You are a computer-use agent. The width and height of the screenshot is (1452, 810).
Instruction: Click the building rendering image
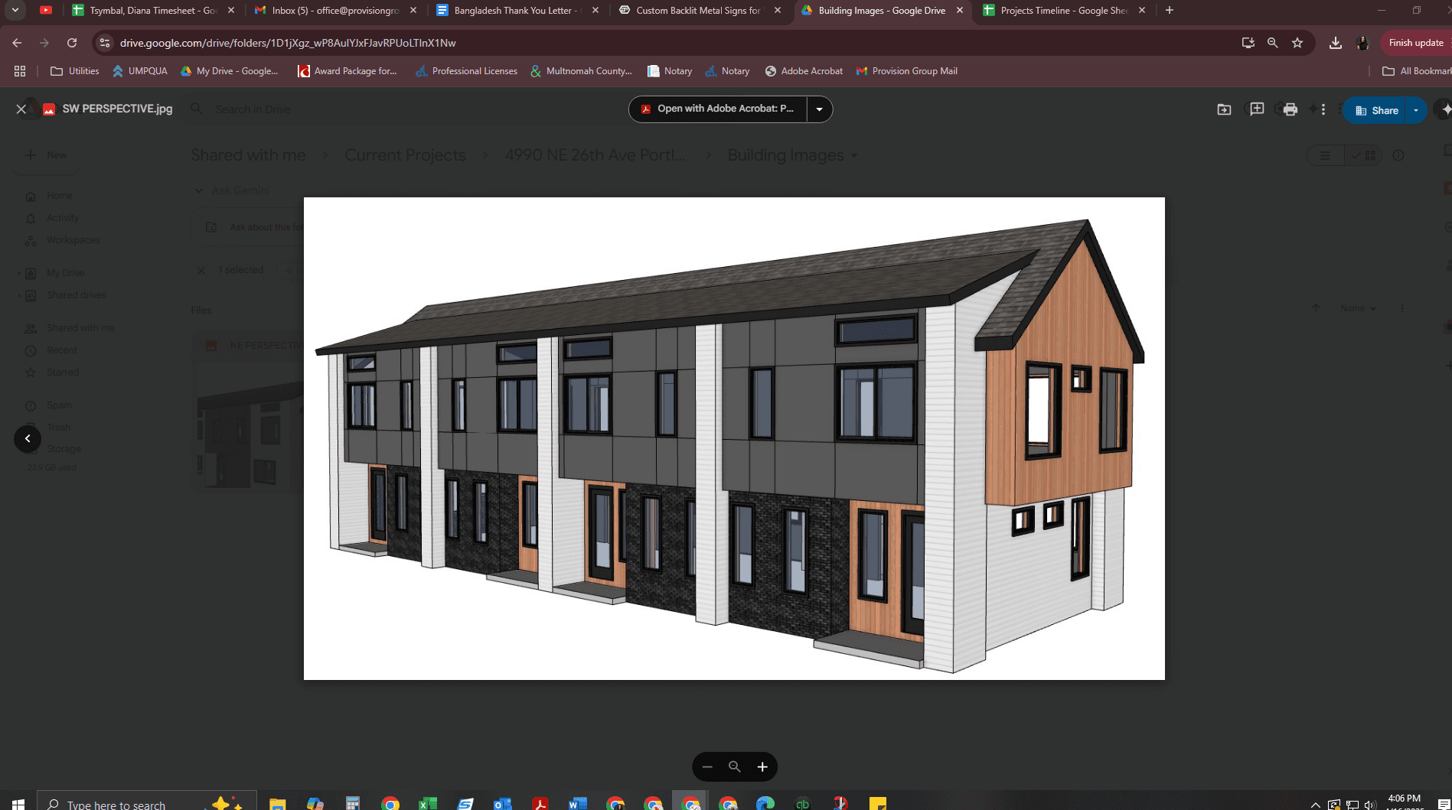tap(733, 438)
